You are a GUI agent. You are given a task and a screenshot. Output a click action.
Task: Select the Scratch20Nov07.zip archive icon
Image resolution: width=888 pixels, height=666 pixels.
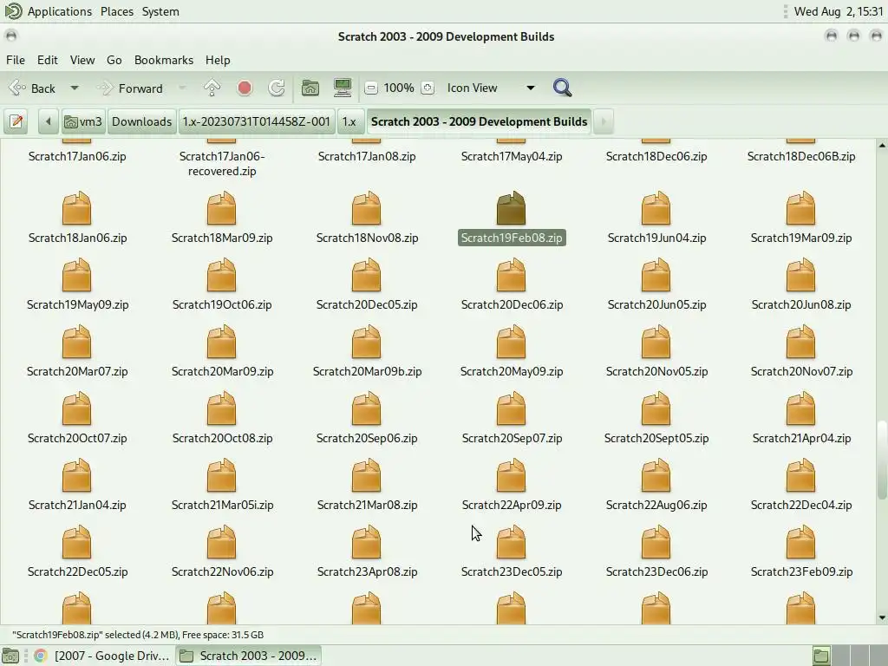point(800,342)
